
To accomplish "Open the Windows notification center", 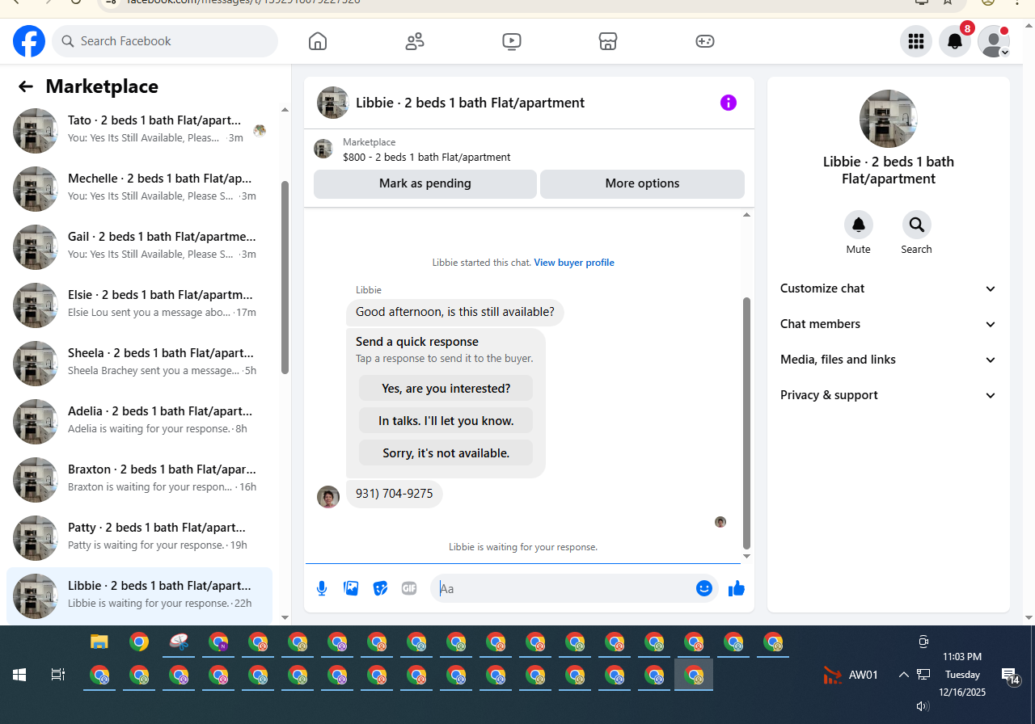I will (x=1010, y=676).
